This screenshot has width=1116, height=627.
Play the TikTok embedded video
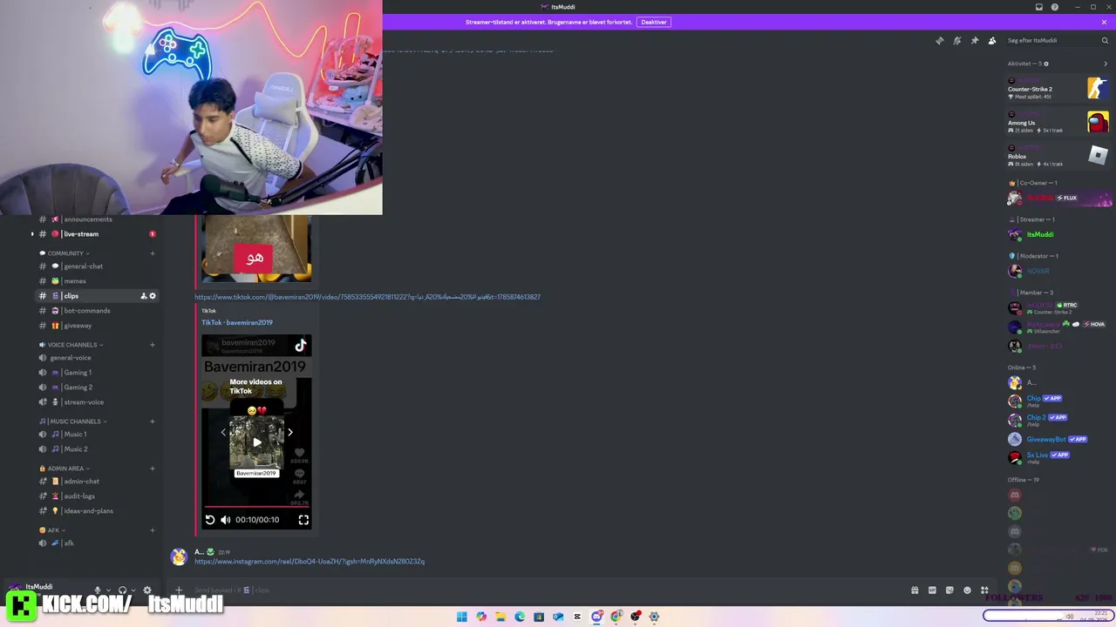point(256,442)
